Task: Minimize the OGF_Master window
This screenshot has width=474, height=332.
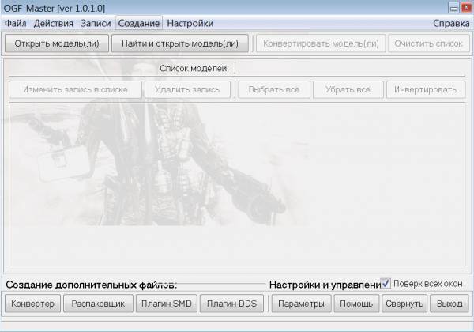Action: [x=453, y=8]
